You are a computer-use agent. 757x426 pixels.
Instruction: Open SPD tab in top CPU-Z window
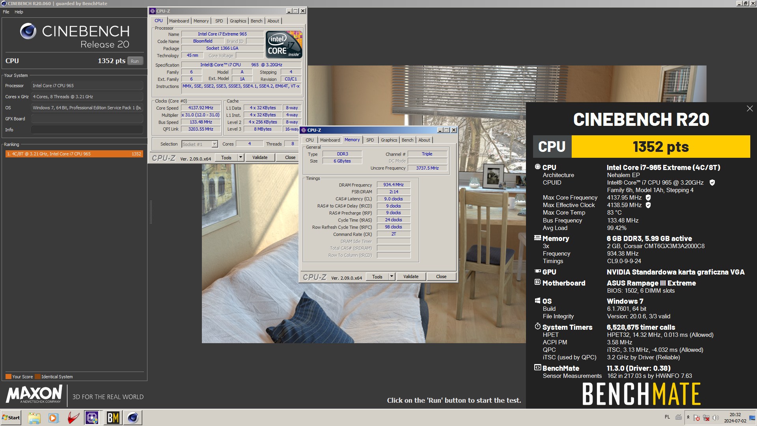coord(219,21)
